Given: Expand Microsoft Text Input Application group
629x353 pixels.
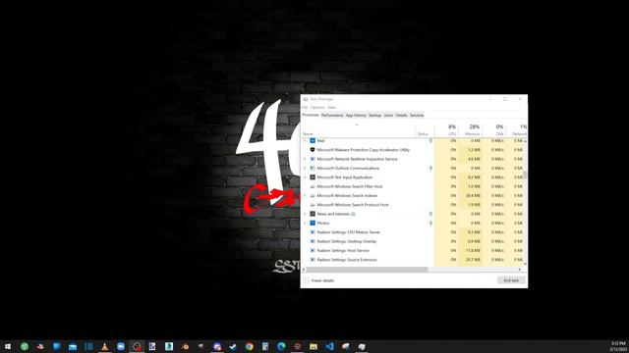Looking at the screenshot, I should coord(305,177).
